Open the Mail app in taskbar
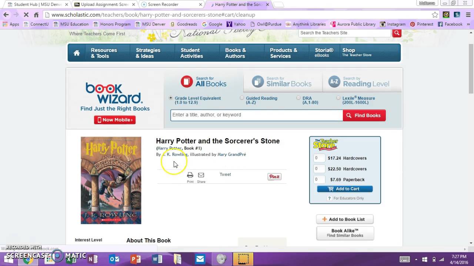Image resolution: width=474 pixels, height=266 pixels. coord(200,259)
